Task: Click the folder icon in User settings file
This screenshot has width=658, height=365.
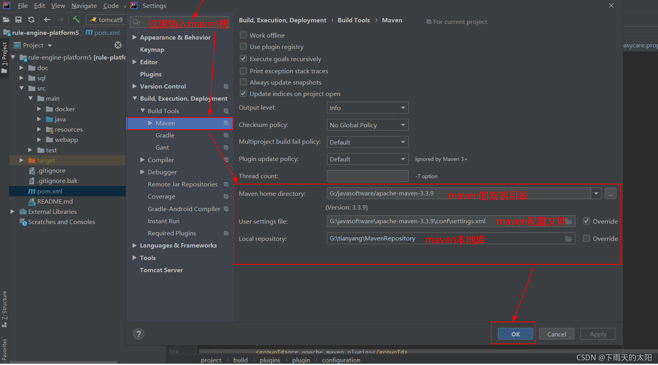Action: [569, 222]
